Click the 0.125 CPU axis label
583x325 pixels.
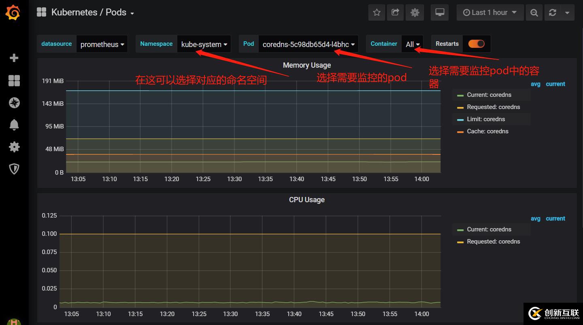(x=49, y=216)
